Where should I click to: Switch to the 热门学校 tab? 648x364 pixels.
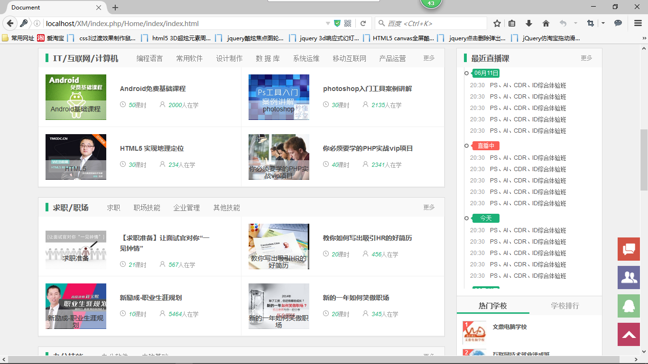(x=493, y=306)
